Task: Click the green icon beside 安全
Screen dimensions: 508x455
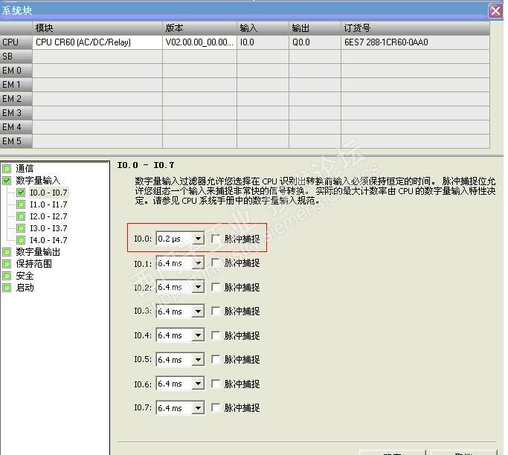Action: pos(7,276)
